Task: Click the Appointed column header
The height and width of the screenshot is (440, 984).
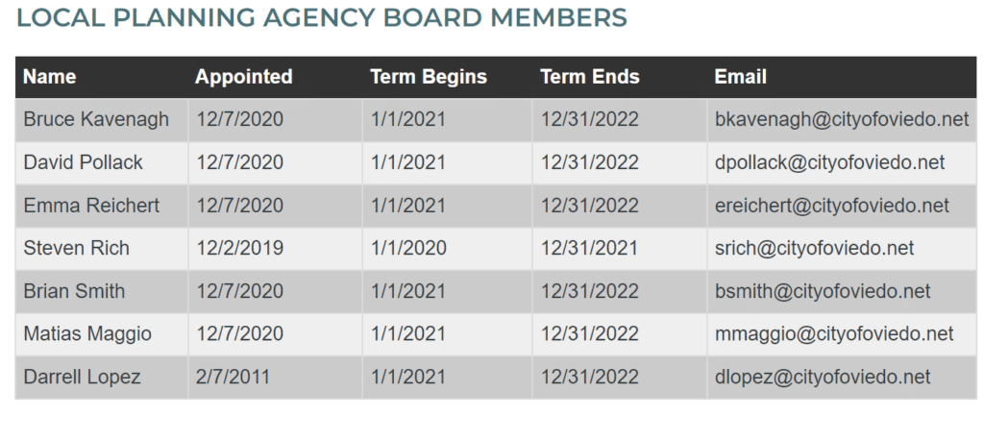Action: (x=244, y=77)
